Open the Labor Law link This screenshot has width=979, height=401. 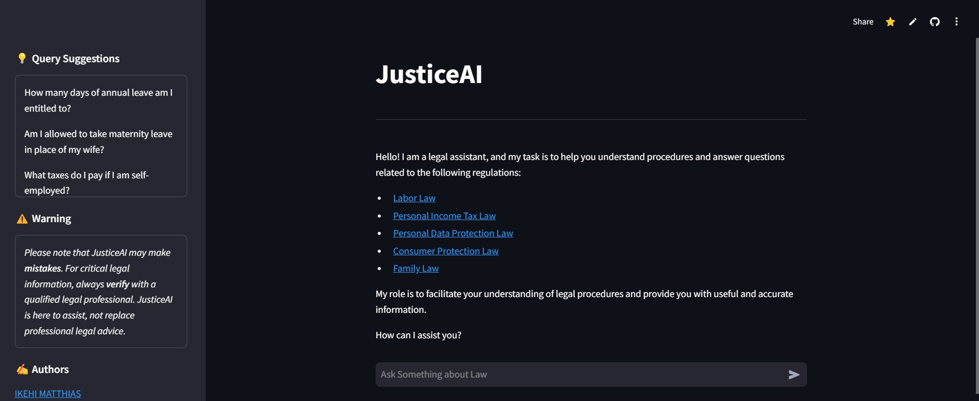pyautogui.click(x=414, y=198)
